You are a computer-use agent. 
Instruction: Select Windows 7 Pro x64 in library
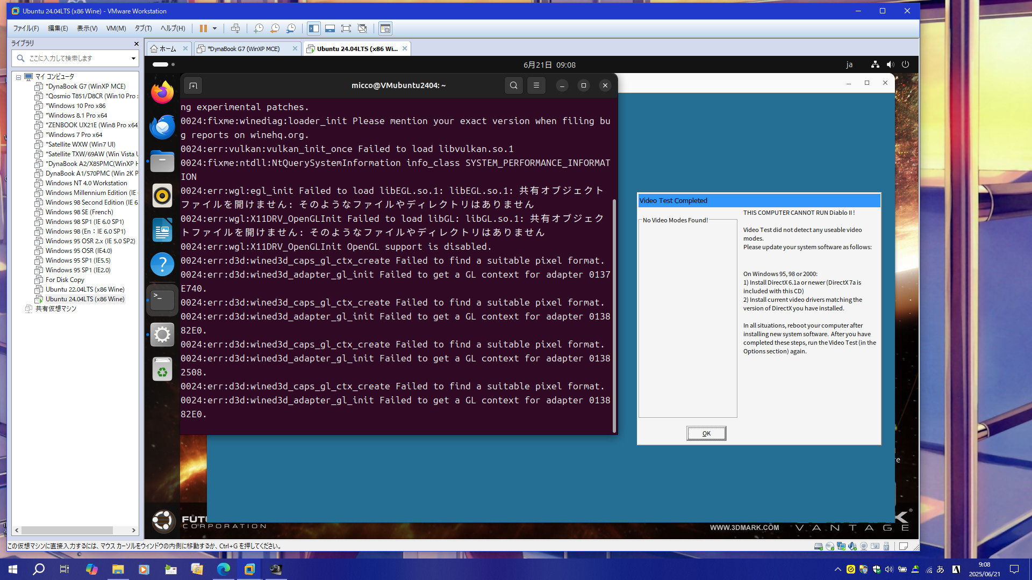69,135
